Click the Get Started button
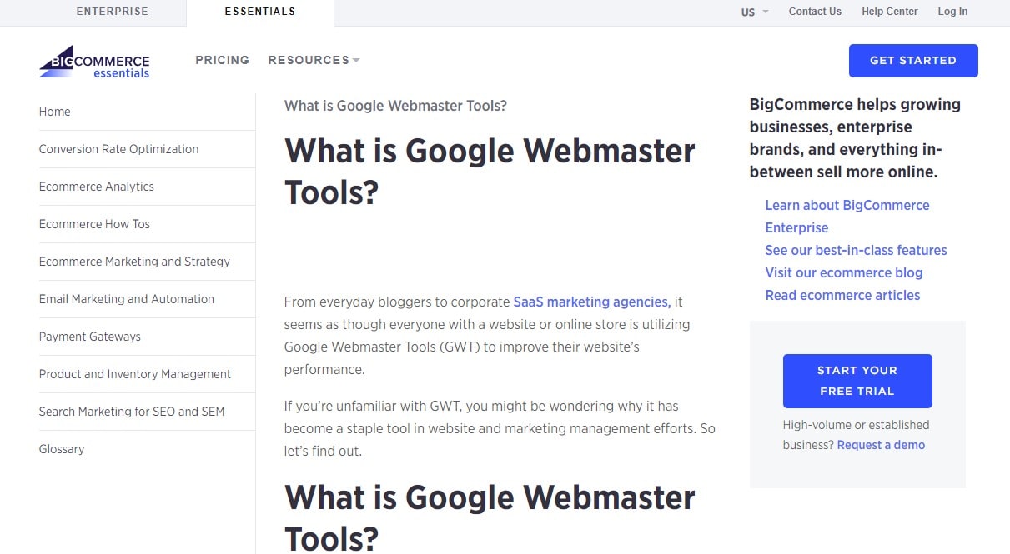Screen dimensions: 1010x554 pos(913,61)
